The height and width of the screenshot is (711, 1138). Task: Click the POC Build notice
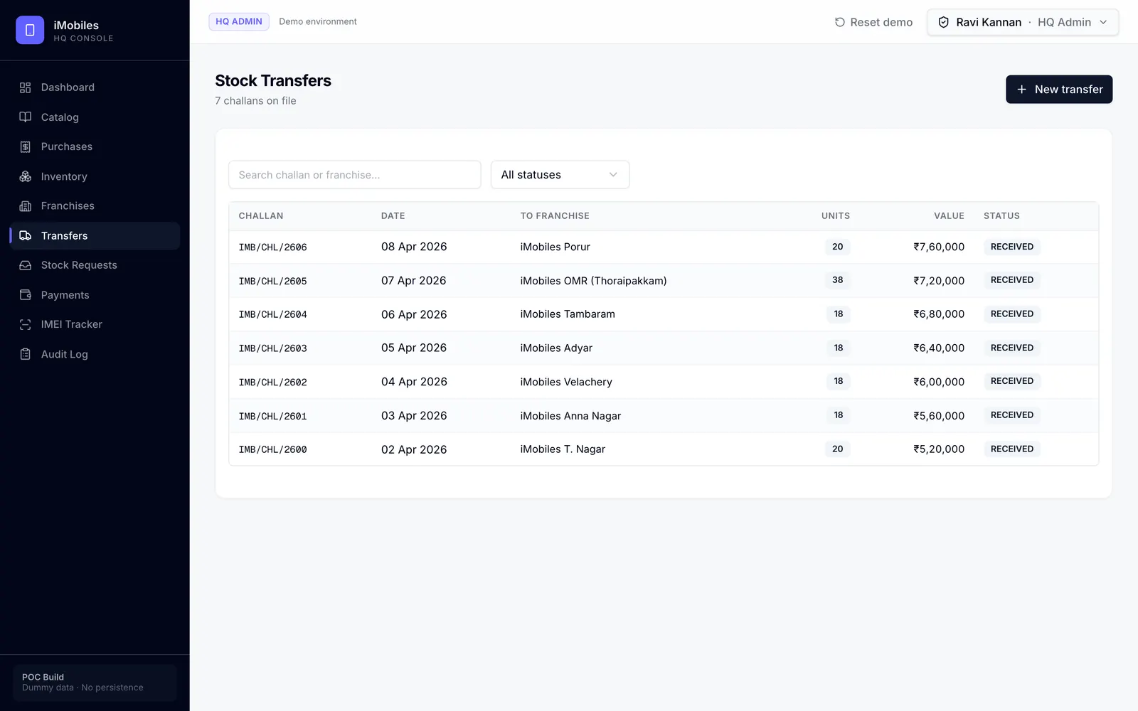pos(95,683)
